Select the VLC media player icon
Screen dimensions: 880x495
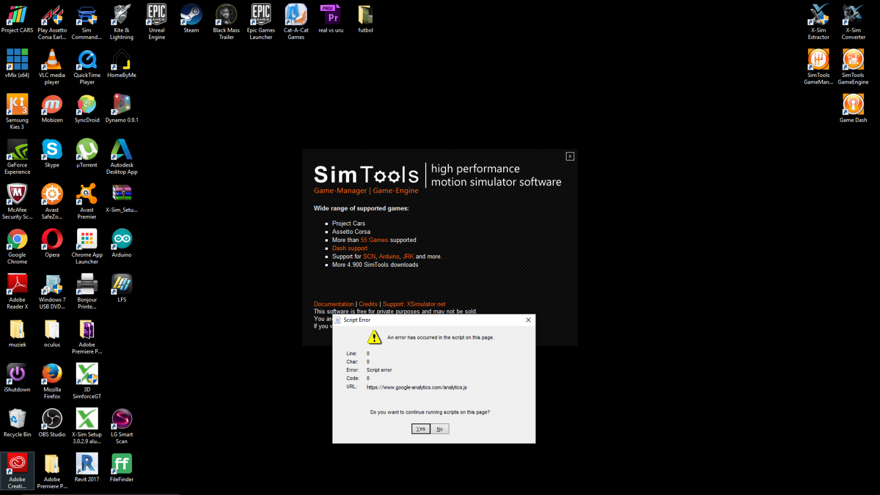52,67
